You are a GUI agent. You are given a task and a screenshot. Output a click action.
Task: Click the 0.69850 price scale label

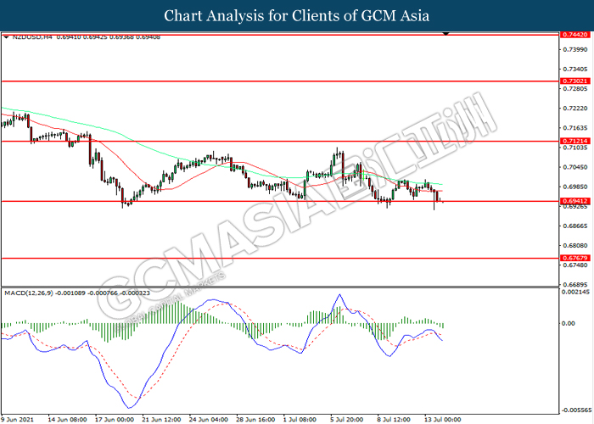(575, 187)
